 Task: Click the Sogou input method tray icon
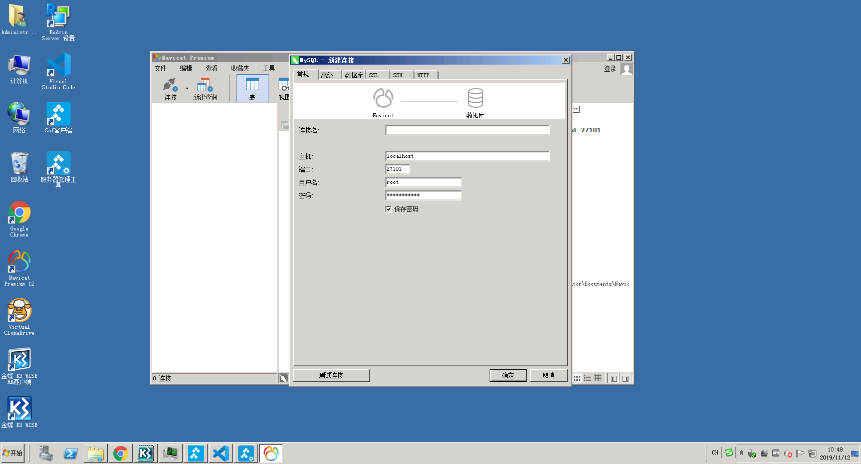coord(729,453)
